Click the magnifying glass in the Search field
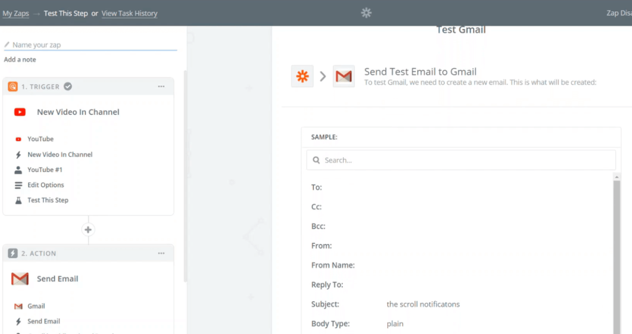This screenshot has height=334, width=632. click(x=317, y=160)
